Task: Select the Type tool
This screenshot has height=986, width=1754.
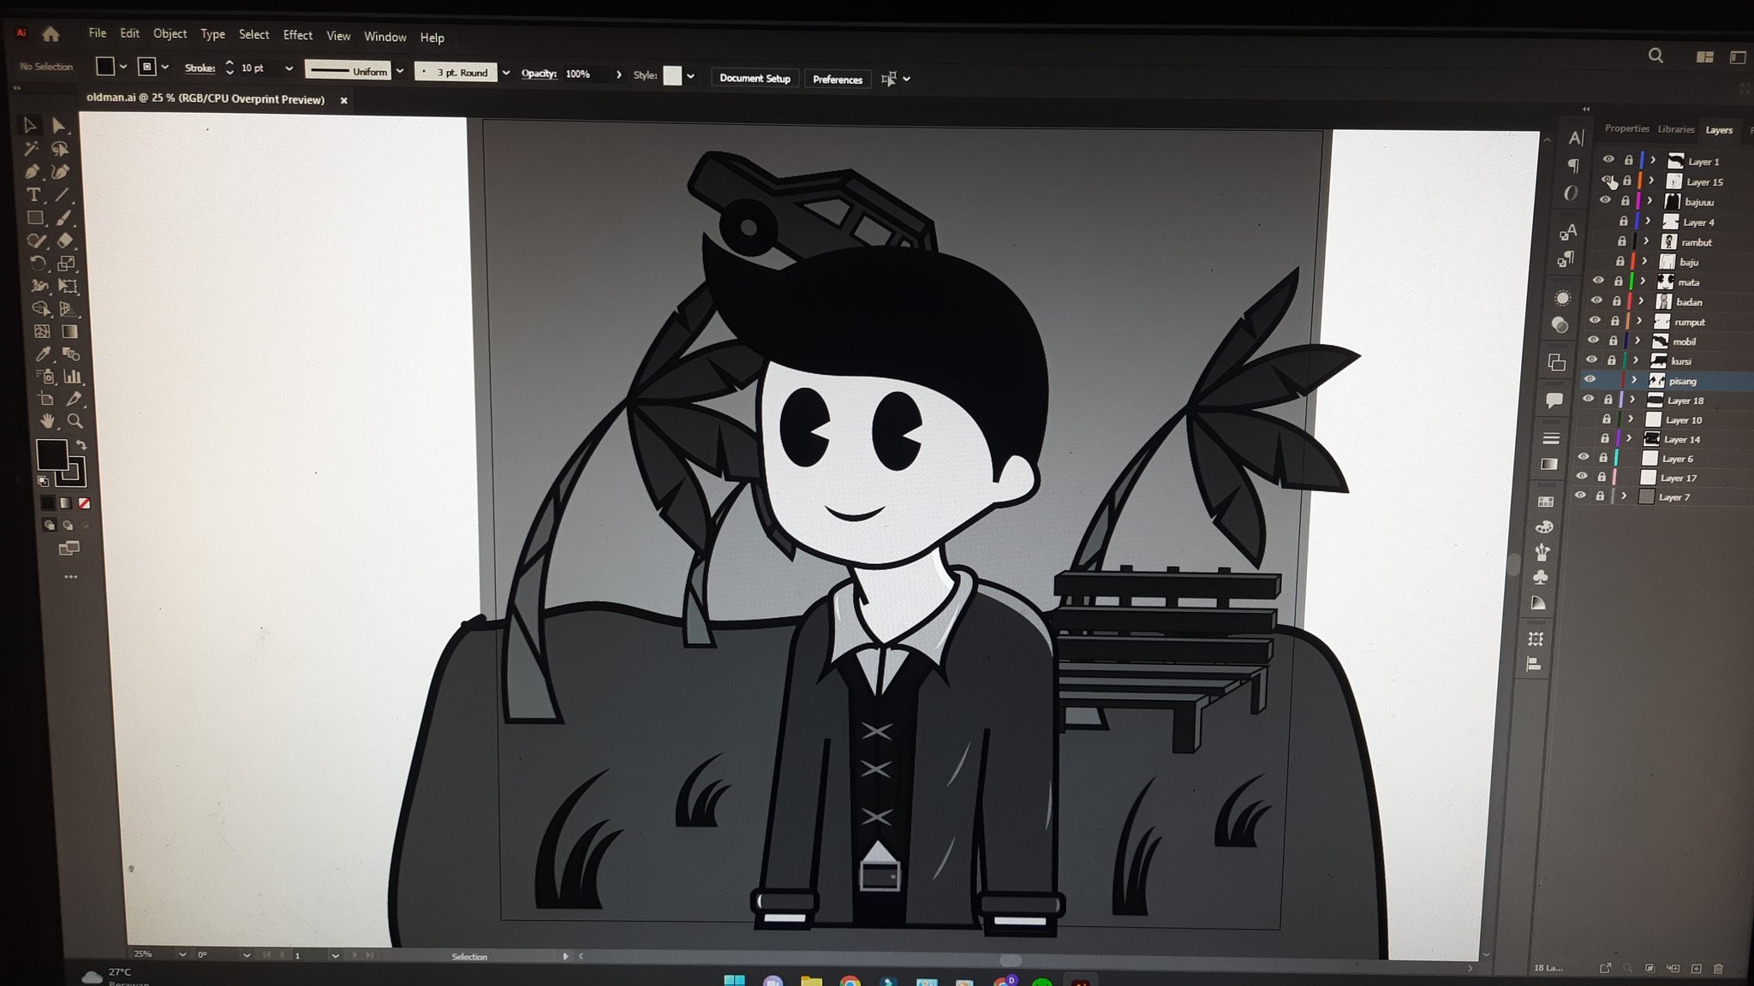Action: (33, 195)
